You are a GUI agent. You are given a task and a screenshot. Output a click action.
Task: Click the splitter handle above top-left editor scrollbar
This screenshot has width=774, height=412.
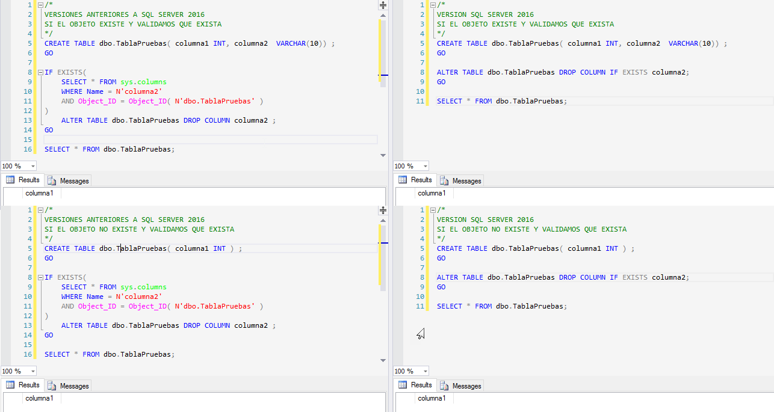(x=382, y=5)
